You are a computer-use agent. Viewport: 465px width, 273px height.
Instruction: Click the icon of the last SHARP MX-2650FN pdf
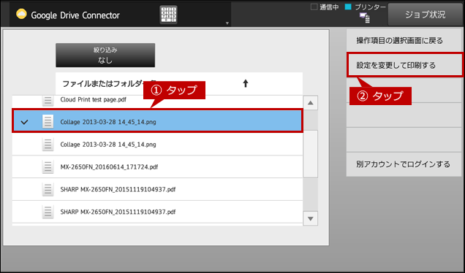[48, 212]
